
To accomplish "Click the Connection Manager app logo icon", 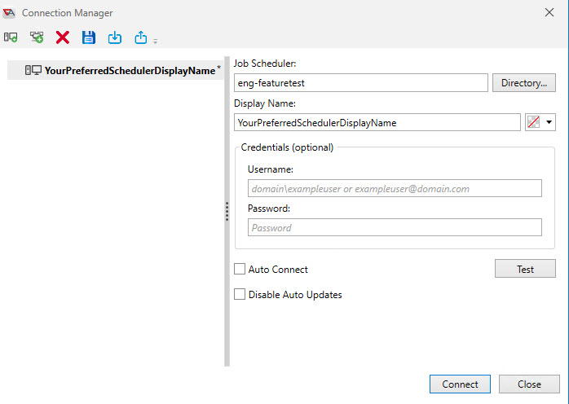I will pos(10,13).
